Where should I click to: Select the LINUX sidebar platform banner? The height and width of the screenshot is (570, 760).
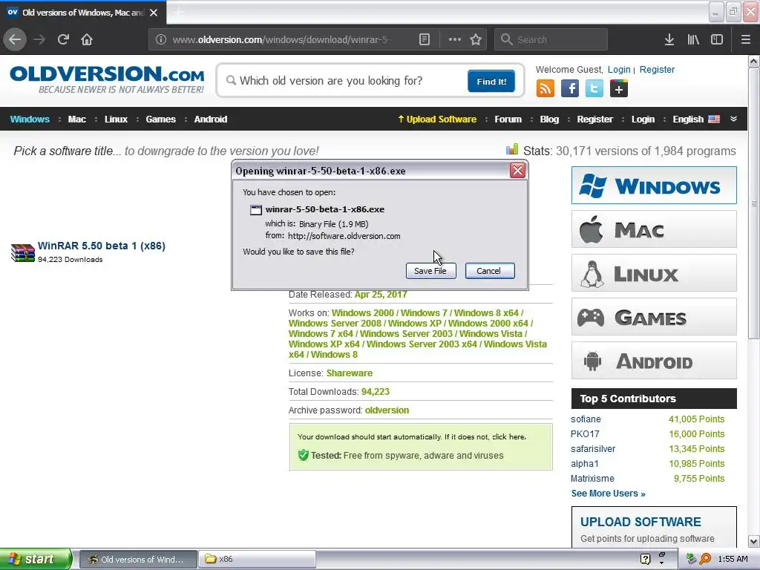pos(654,273)
